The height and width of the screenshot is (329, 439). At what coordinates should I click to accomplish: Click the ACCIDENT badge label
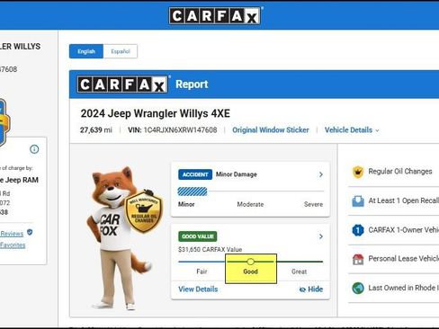pos(195,174)
